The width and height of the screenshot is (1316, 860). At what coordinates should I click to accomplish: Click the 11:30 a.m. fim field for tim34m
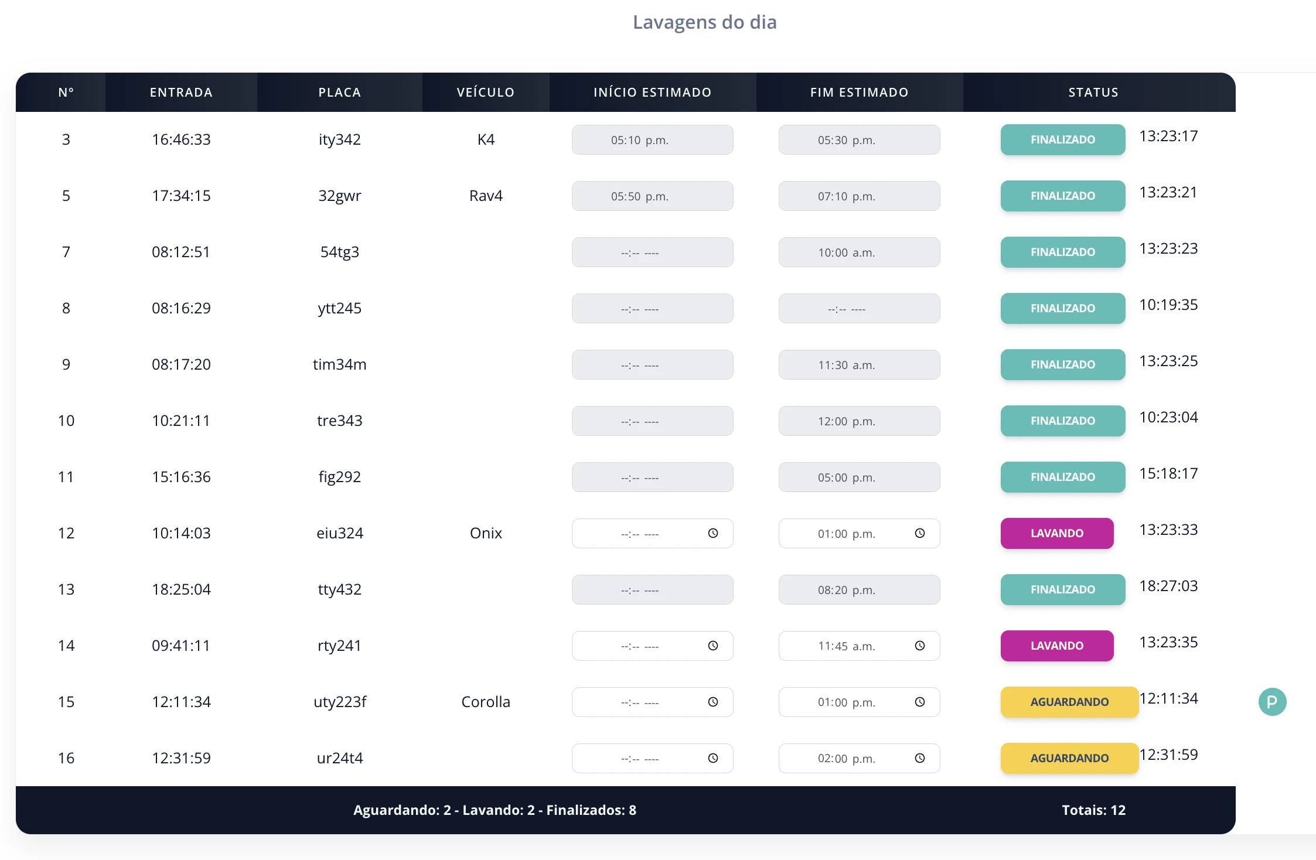[x=859, y=364]
